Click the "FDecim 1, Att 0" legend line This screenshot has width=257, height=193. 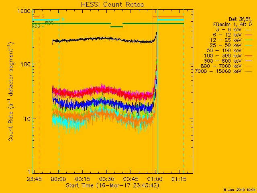point(233,25)
